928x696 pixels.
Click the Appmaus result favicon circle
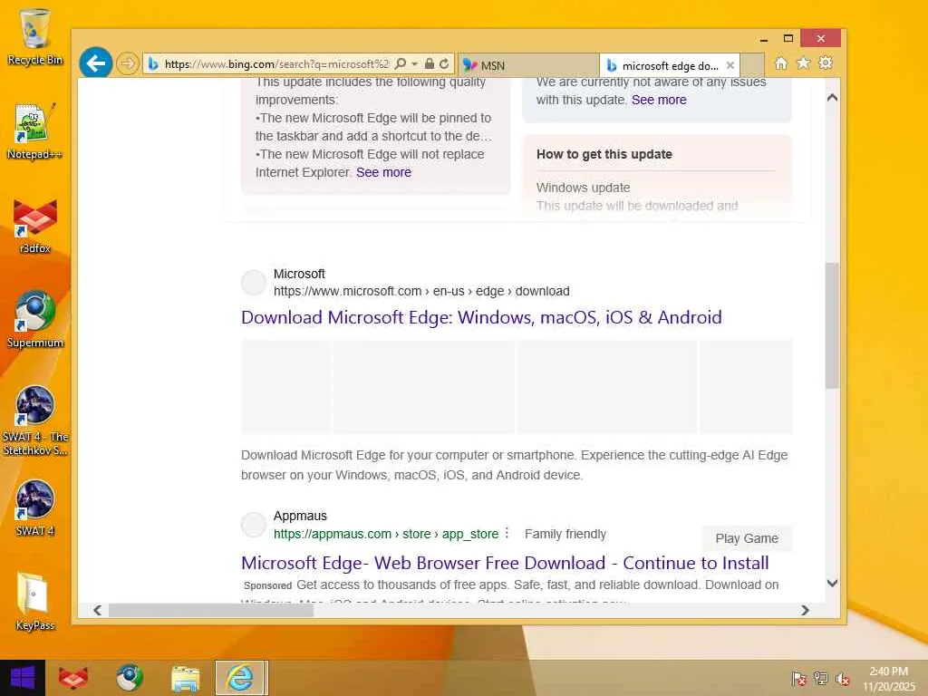[254, 525]
